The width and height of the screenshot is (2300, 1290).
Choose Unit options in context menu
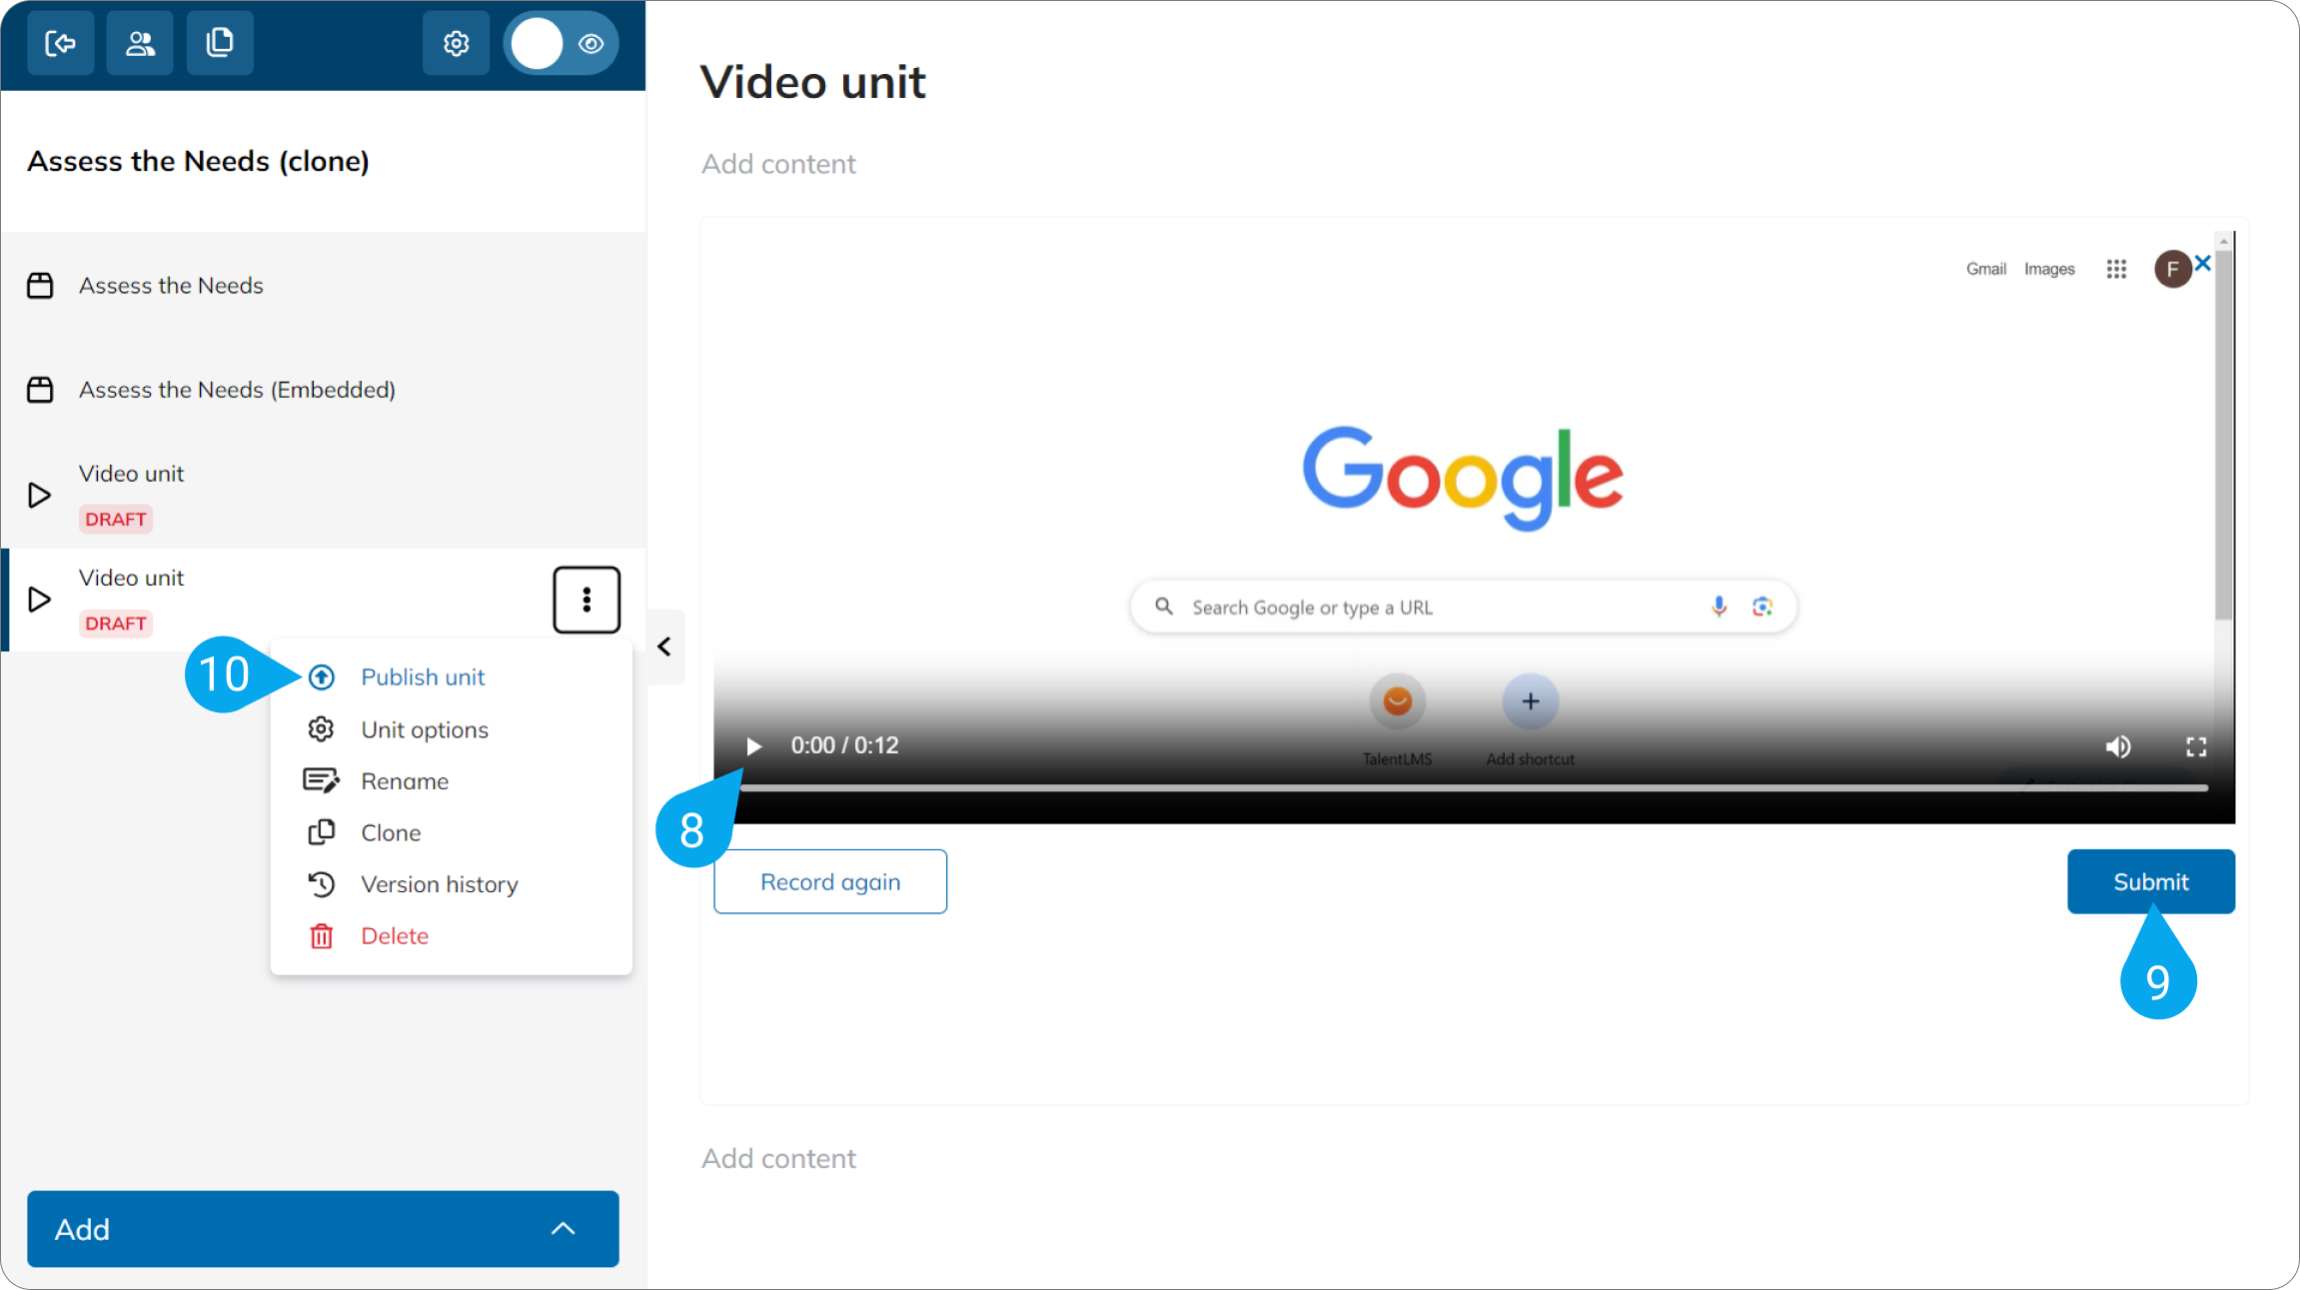(425, 729)
